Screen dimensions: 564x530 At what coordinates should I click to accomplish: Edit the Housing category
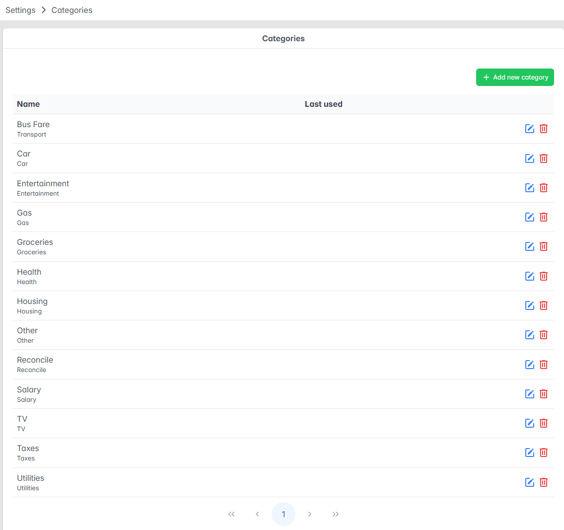pyautogui.click(x=529, y=305)
